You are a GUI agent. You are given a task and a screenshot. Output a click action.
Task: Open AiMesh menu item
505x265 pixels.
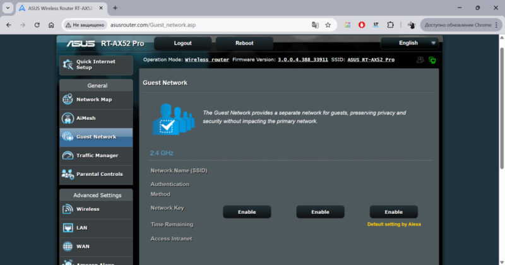coord(96,118)
